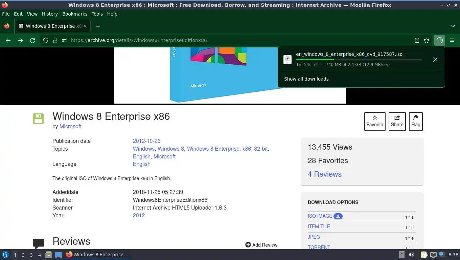This screenshot has height=260, width=460.
Task: Flag this archive item
Action: (416, 121)
